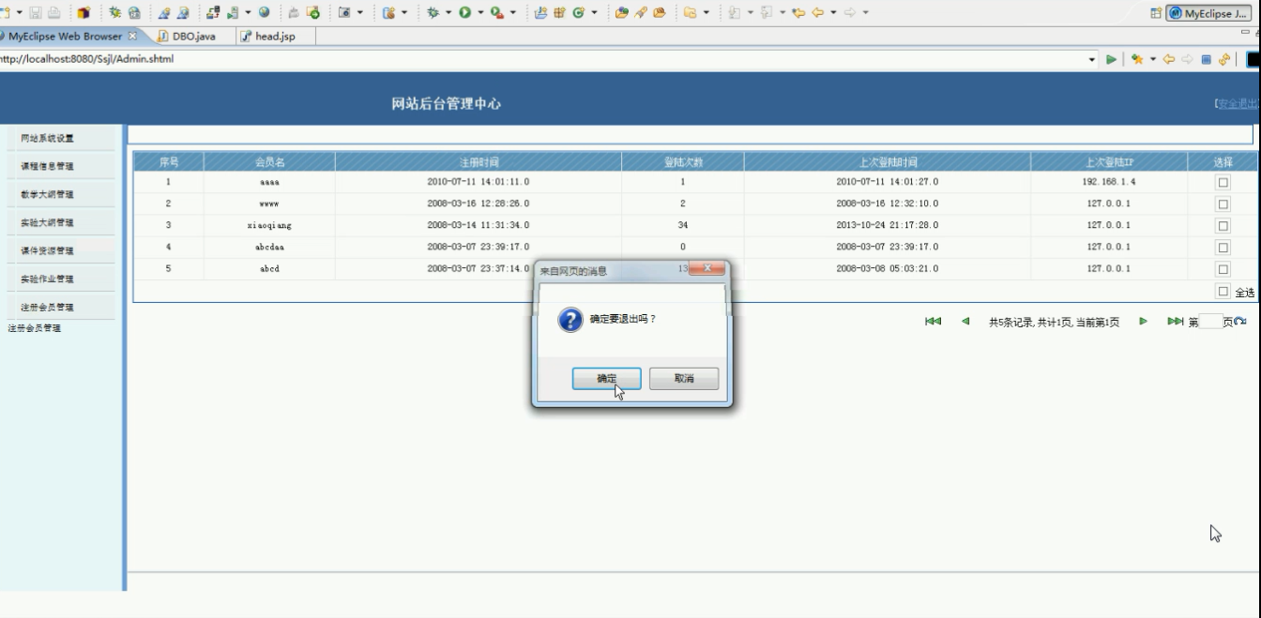The width and height of the screenshot is (1261, 618).
Task: Check the box for member wwww
Action: click(x=1223, y=203)
